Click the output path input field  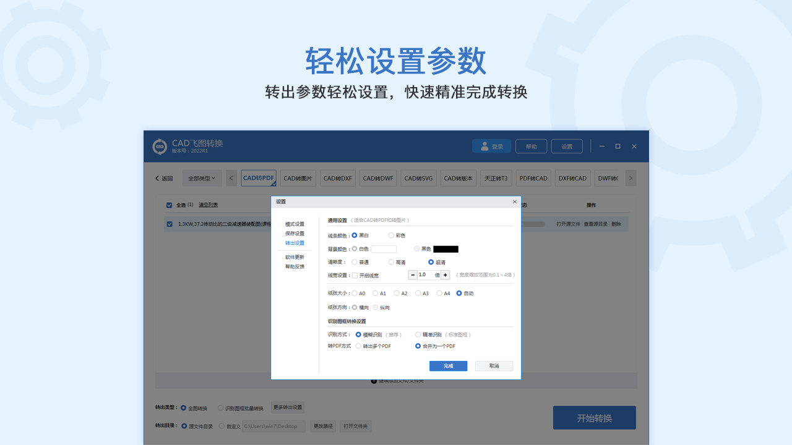coord(274,426)
